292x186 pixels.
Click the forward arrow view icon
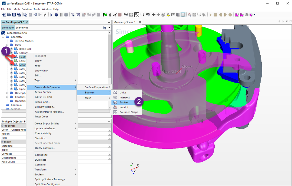pos(158,15)
